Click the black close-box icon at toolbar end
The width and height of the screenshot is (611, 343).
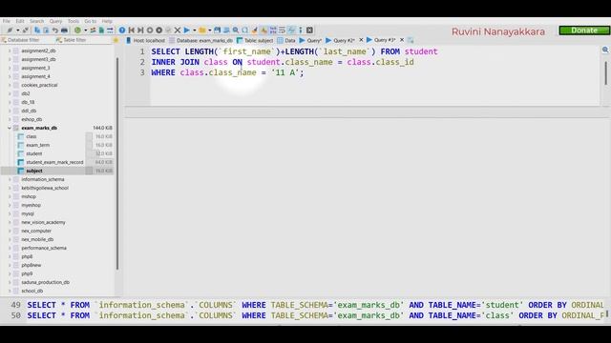pyautogui.click(x=309, y=30)
